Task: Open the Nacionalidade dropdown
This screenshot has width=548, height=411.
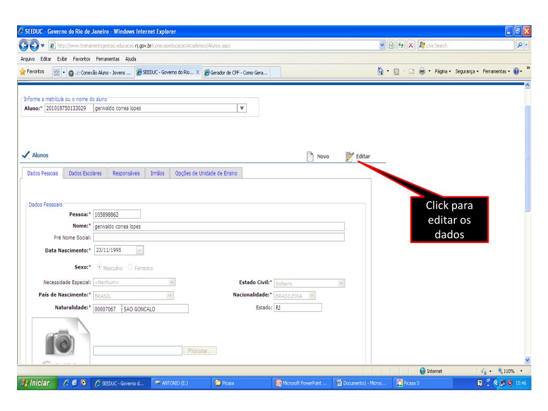Action: coord(312,295)
